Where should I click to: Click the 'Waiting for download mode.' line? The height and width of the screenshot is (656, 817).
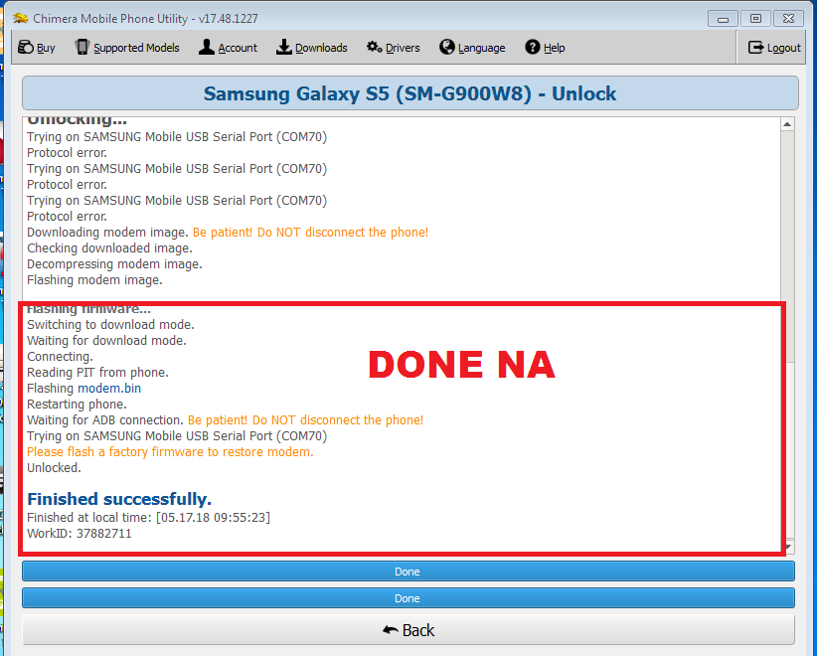click(x=106, y=340)
